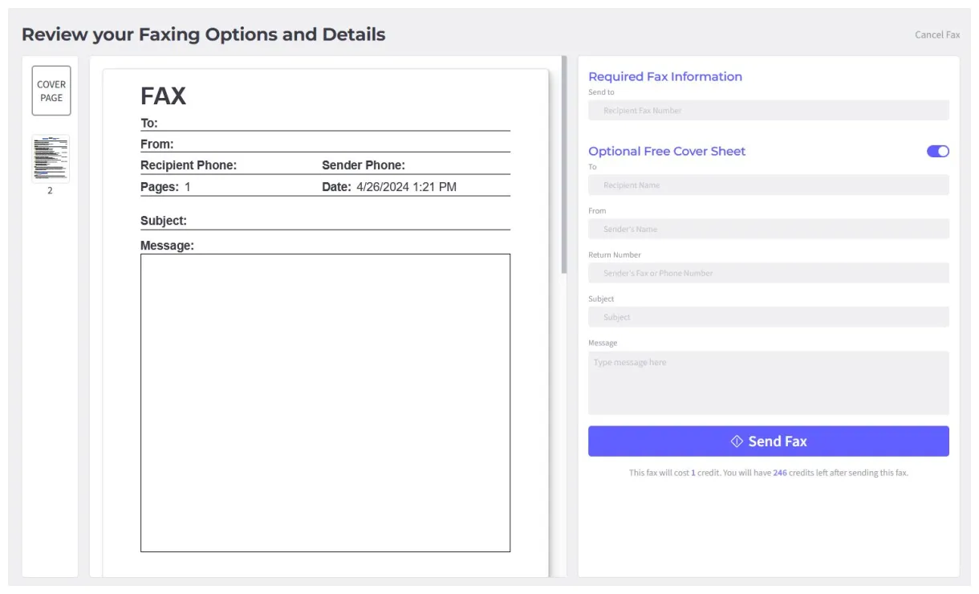979x594 pixels.
Task: Click the diamond icon inside Send Fax button
Action: coord(736,440)
